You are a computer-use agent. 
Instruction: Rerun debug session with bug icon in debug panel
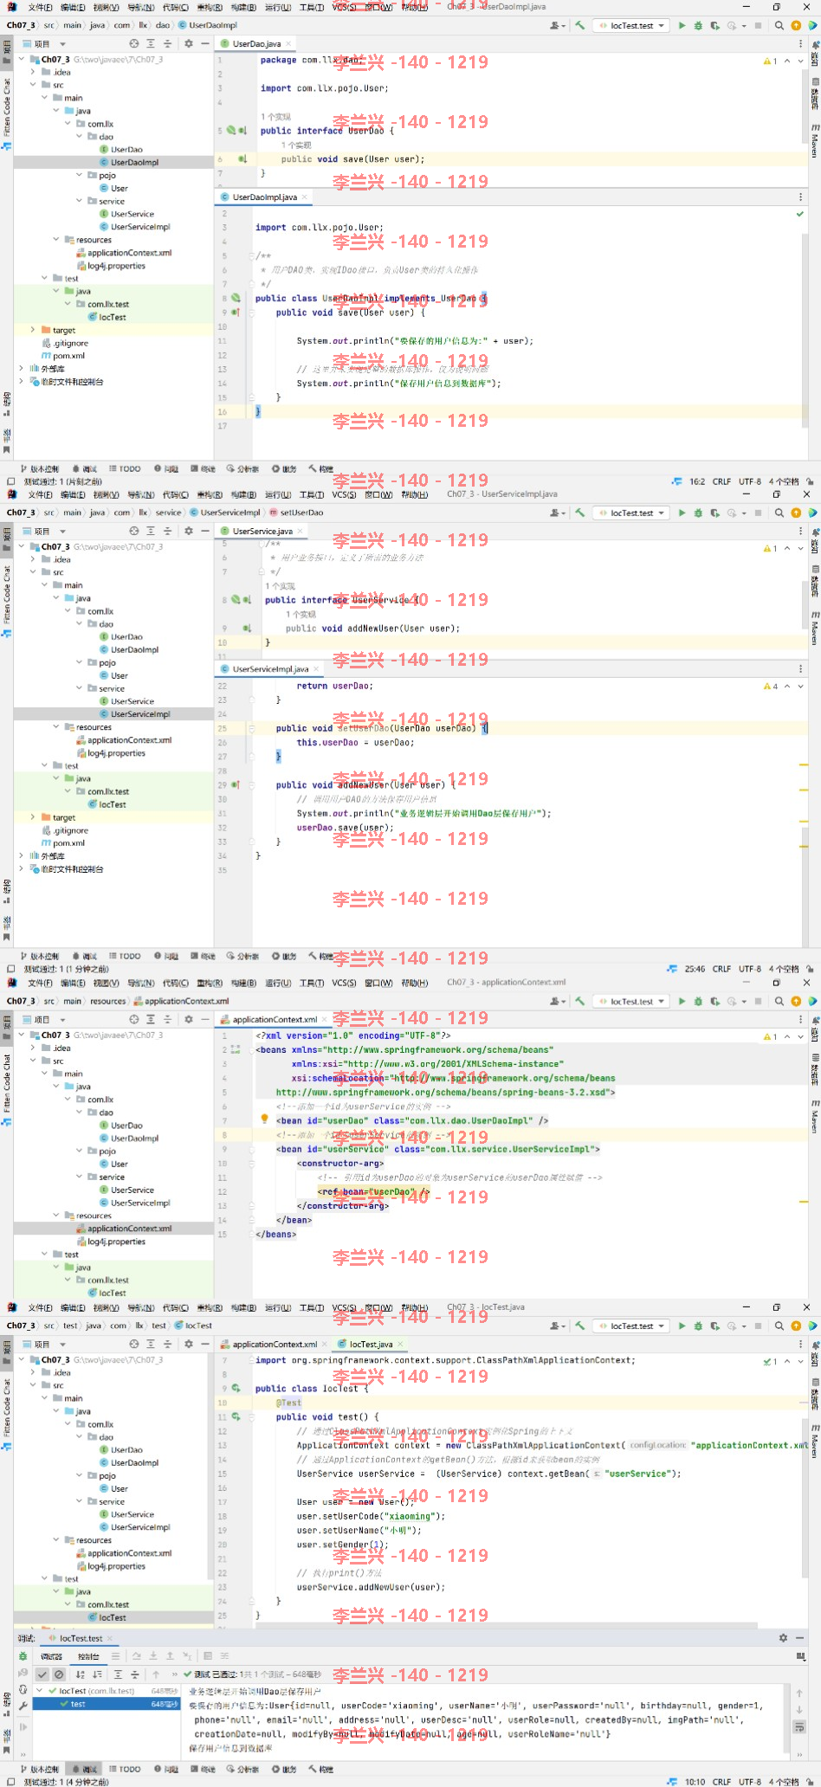coord(23,1655)
